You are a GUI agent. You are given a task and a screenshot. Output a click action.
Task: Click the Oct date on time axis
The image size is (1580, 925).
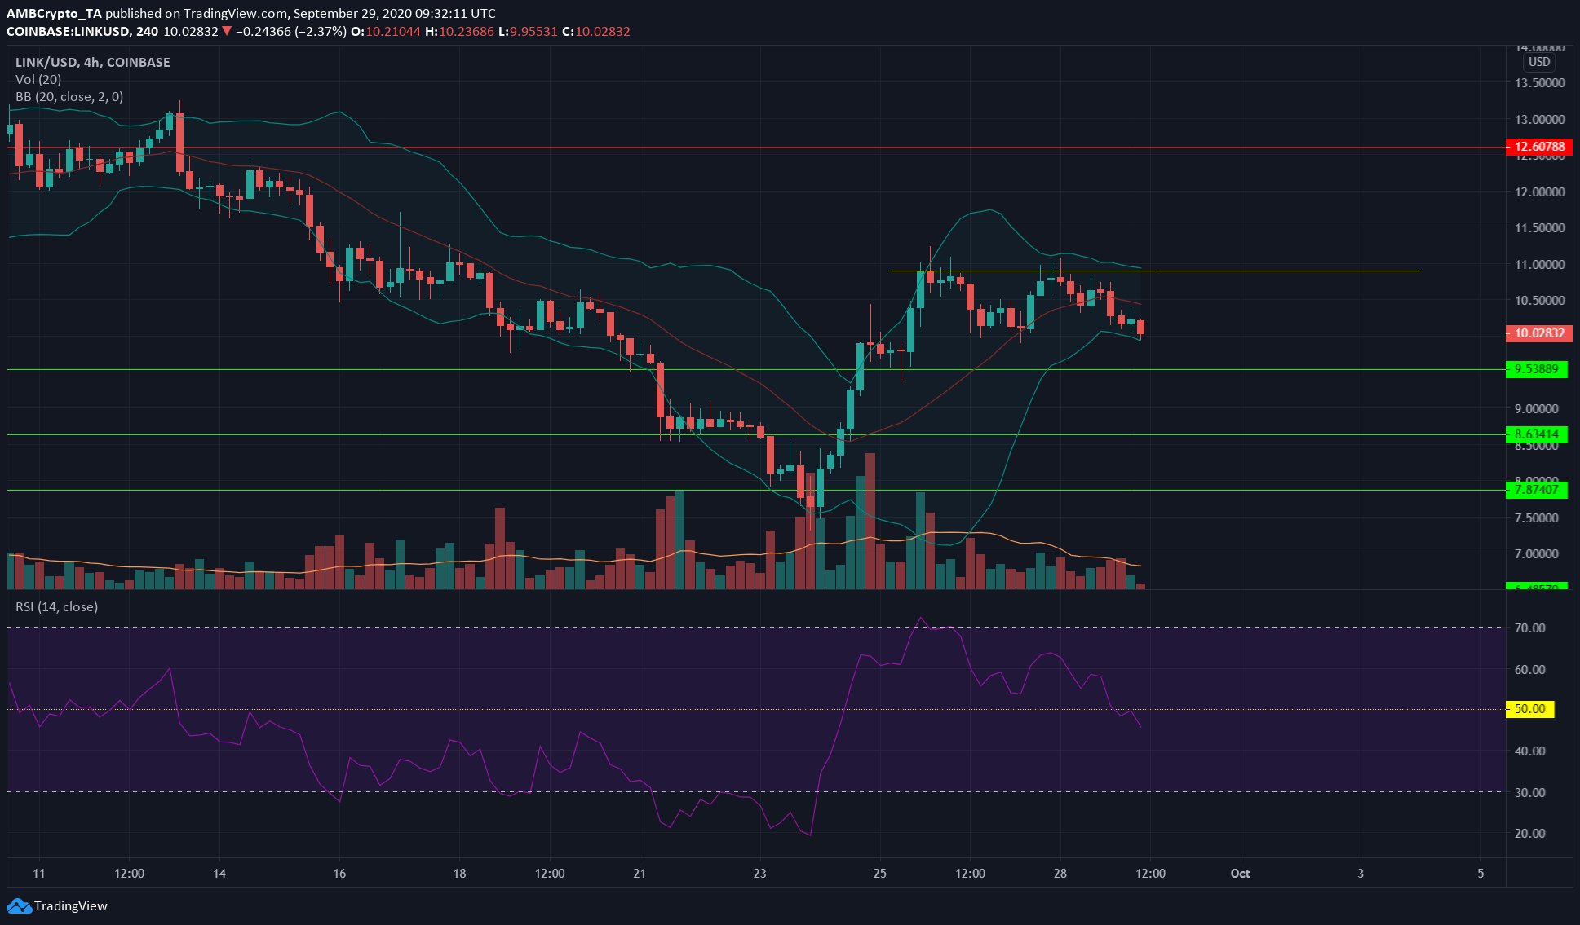tap(1241, 873)
